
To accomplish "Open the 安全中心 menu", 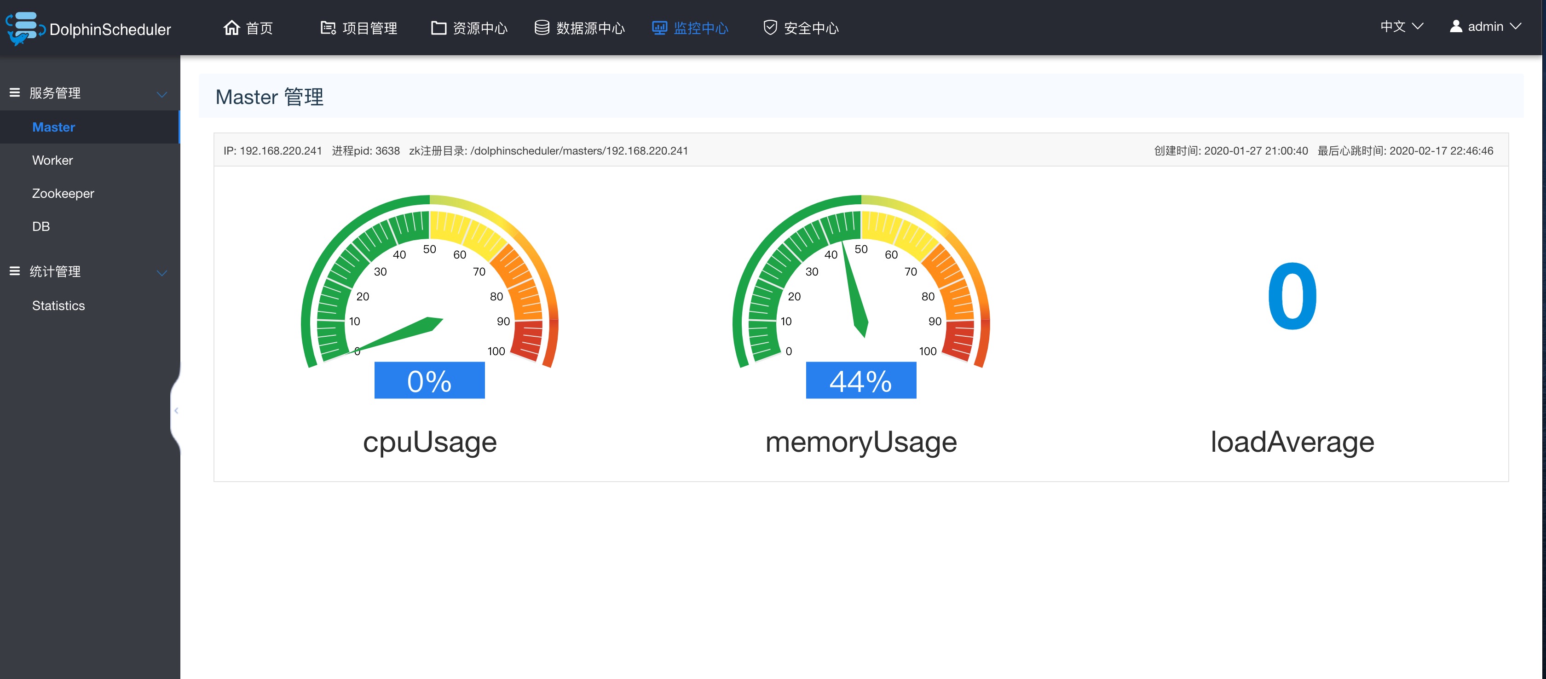I will point(801,28).
